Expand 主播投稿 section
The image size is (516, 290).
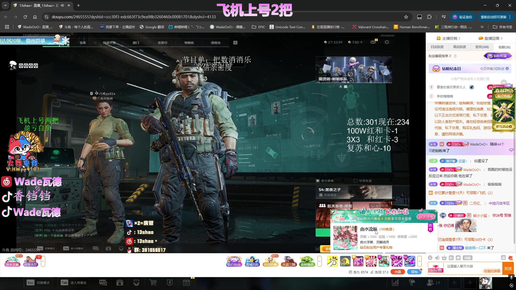click(448, 38)
